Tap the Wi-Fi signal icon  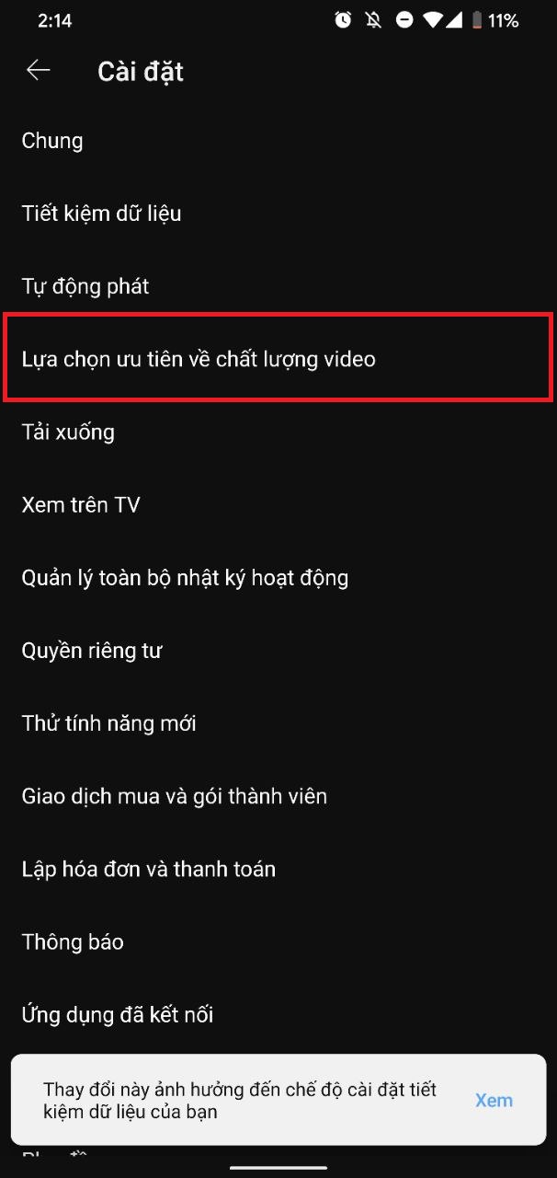click(x=432, y=20)
